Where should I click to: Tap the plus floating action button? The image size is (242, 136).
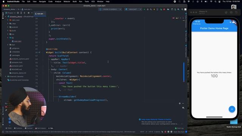point(232,109)
